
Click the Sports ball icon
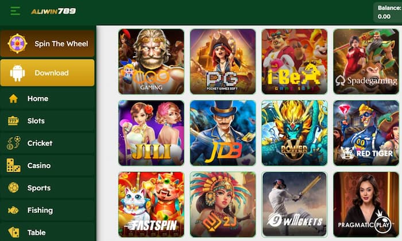pyautogui.click(x=13, y=188)
